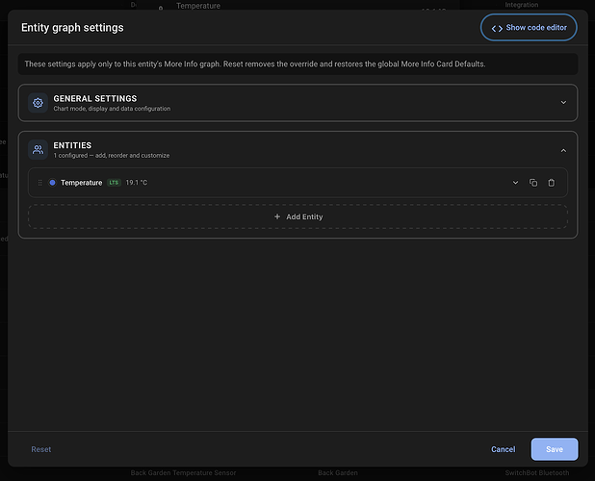
Task: Cancel the entity graph settings
Action: (504, 449)
